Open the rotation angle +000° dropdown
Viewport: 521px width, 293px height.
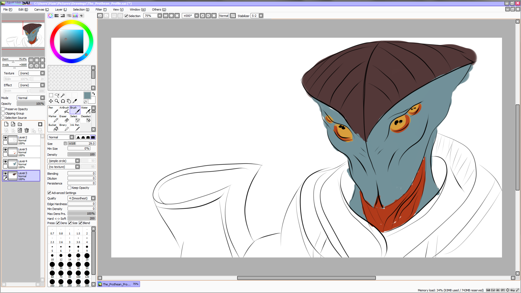(190, 16)
